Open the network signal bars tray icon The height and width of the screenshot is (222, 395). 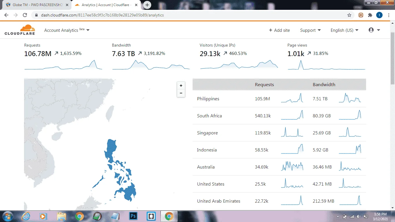352,217
